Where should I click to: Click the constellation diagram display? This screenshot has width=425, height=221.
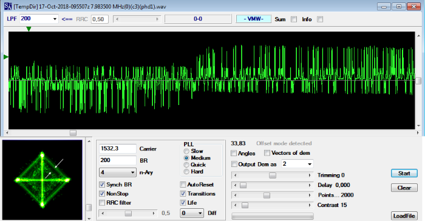[42, 180]
